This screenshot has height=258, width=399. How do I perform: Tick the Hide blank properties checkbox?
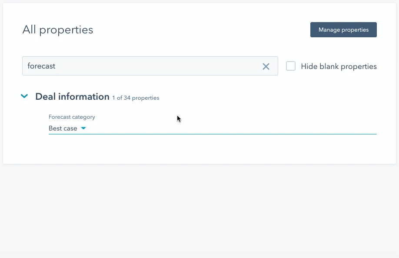pos(291,66)
